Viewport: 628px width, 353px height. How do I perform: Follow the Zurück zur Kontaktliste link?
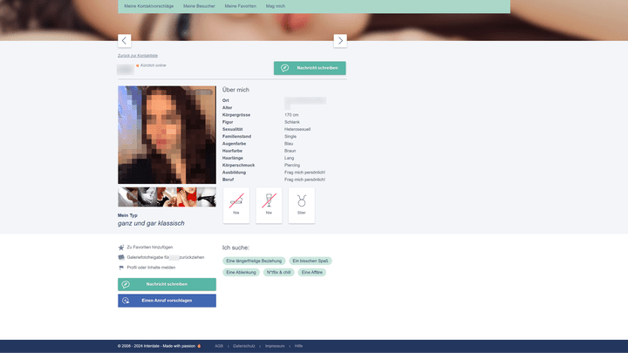pyautogui.click(x=138, y=56)
